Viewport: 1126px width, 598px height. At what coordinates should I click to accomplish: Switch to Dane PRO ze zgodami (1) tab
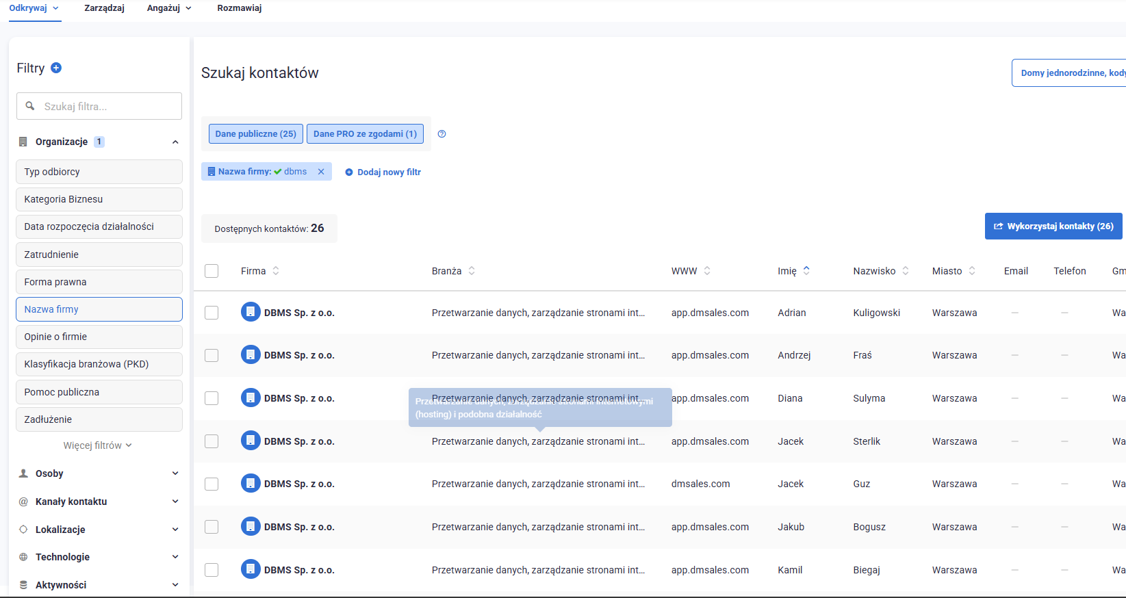[x=365, y=134]
